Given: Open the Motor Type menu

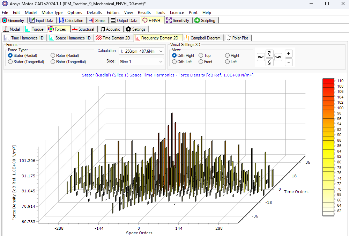Looking at the screenshot, I should point(52,12).
